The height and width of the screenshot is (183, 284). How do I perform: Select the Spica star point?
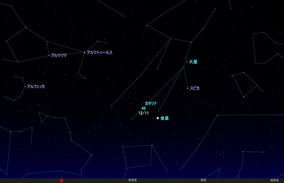coord(188,88)
